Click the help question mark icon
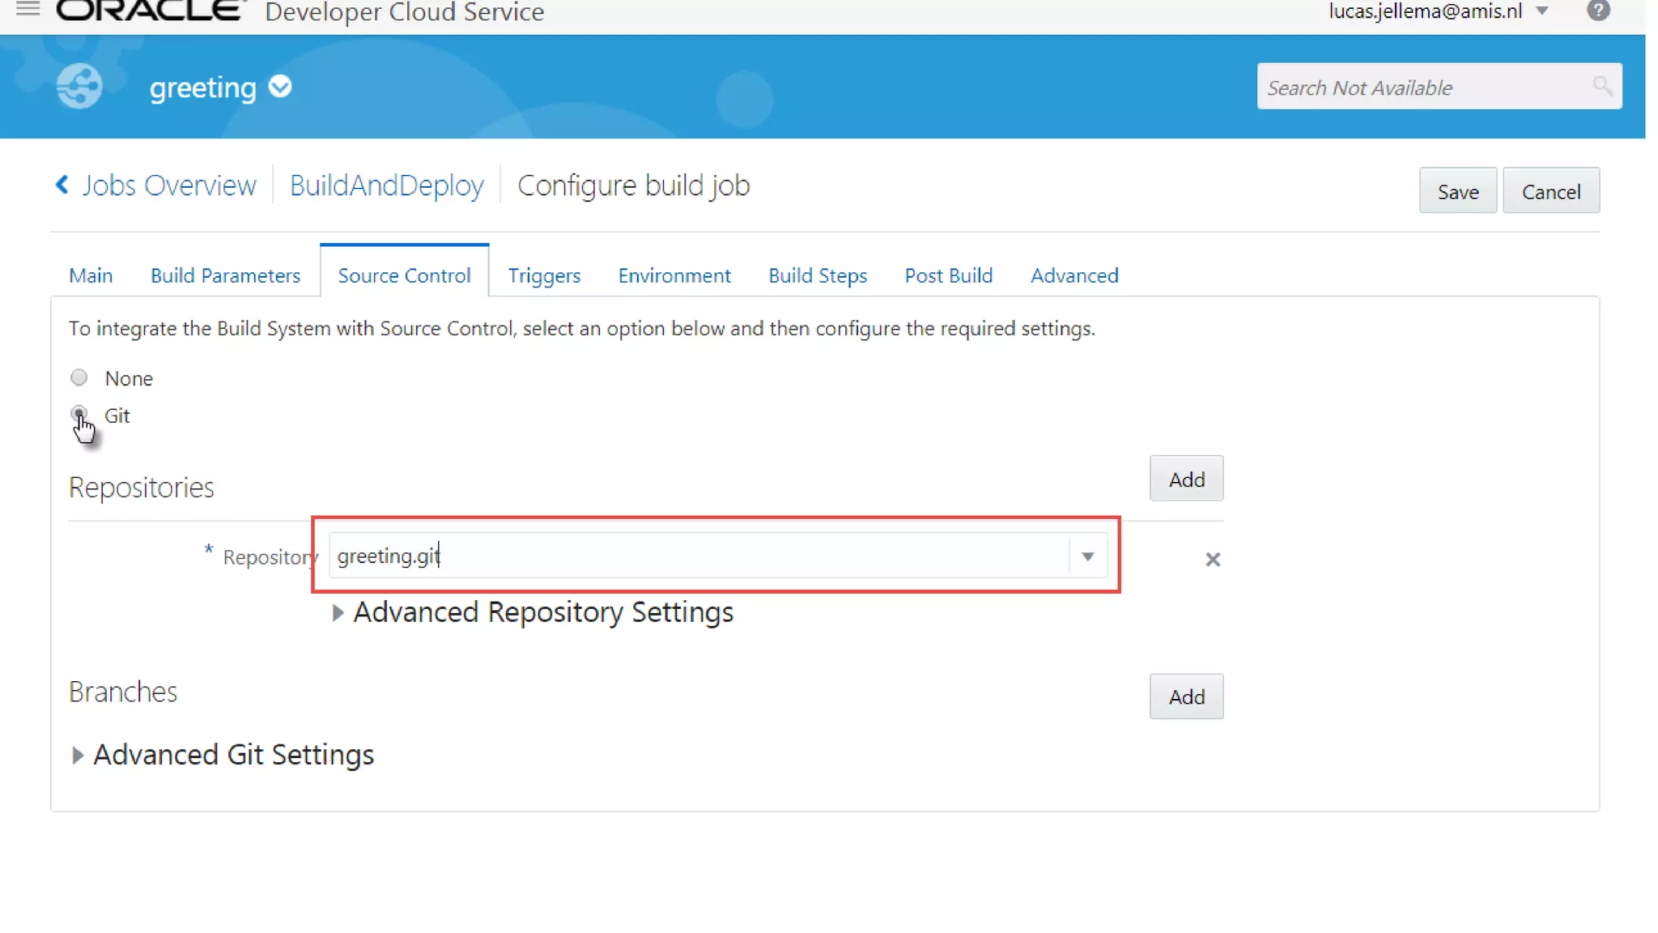 click(x=1598, y=11)
